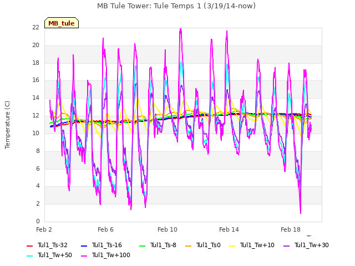Click the 18 y-axis tick label
The width and height of the screenshot is (355, 266).
tap(35, 63)
